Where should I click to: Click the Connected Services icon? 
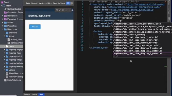(5, 13)
